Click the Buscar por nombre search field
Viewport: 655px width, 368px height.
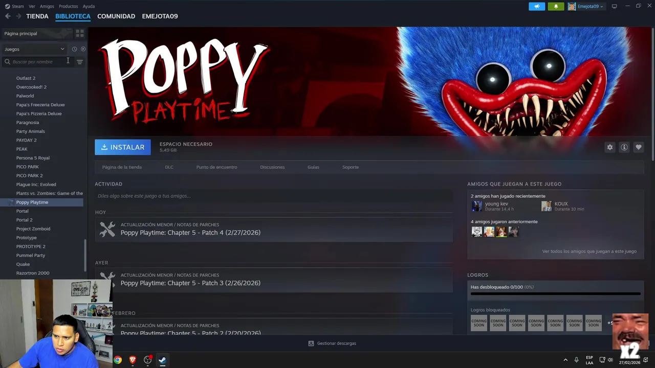point(38,62)
